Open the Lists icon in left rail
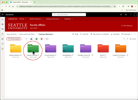Screen dimensions: 138x100 2,39
